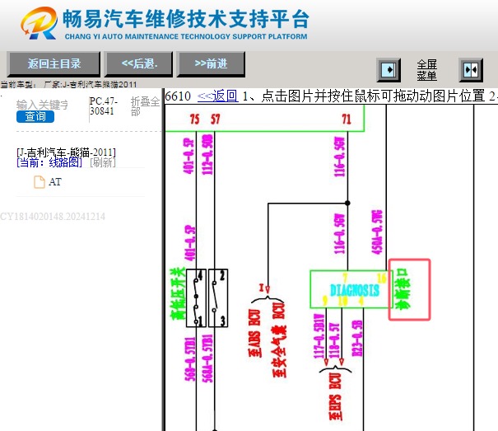Collapse all with 折叠全部
The width and height of the screenshot is (498, 431).
[145, 106]
